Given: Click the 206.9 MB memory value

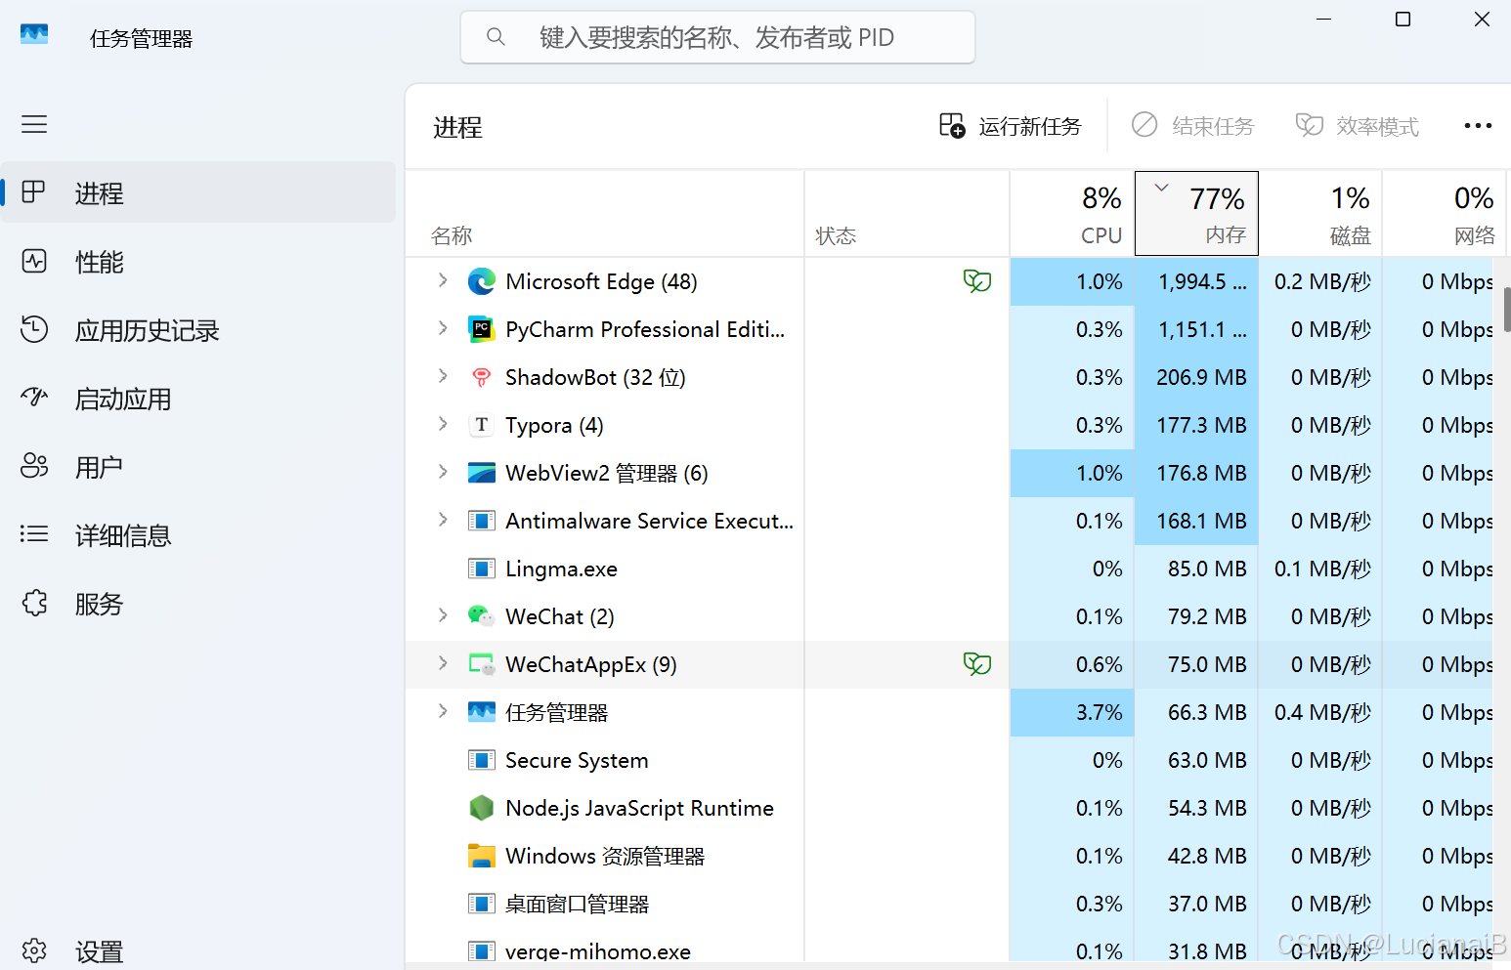Looking at the screenshot, I should pyautogui.click(x=1201, y=377).
